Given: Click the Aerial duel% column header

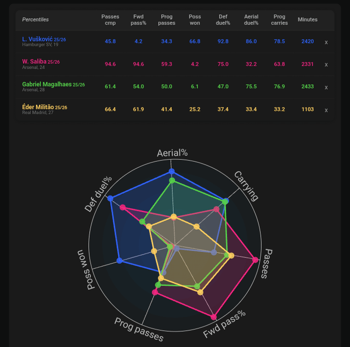Looking at the screenshot, I should point(252,20).
